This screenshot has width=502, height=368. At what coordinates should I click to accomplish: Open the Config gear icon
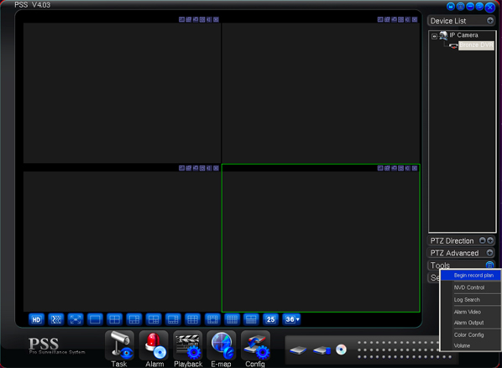click(x=255, y=345)
